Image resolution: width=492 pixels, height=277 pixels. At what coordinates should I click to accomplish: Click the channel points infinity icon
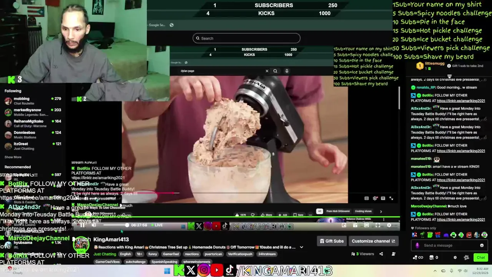pyautogui.click(x=418, y=257)
